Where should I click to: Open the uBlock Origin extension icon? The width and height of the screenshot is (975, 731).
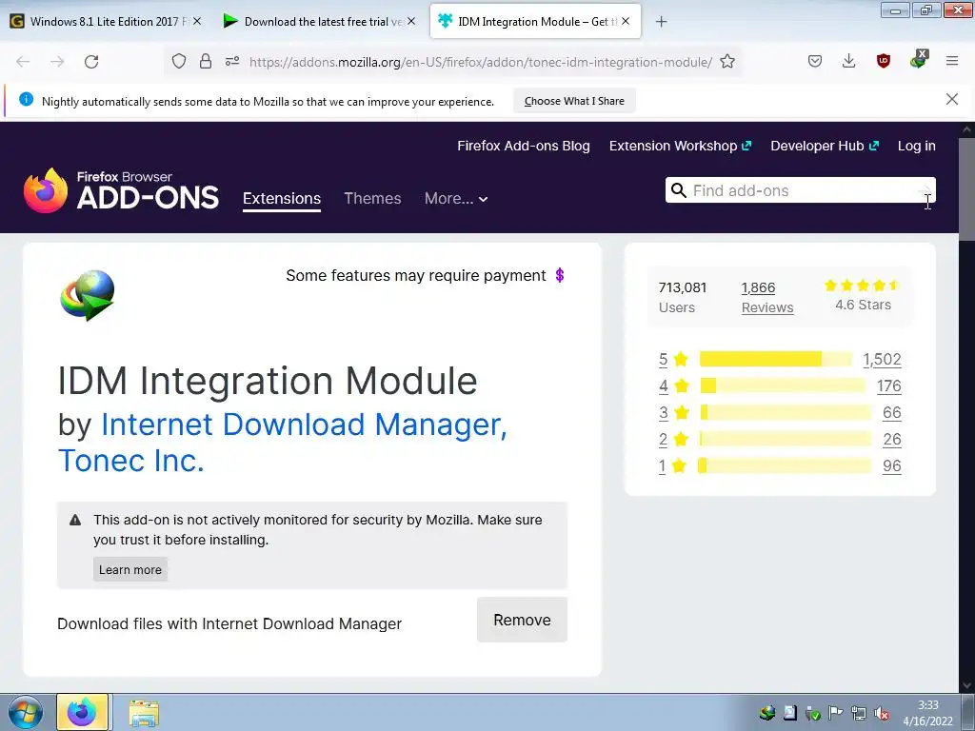(x=883, y=61)
